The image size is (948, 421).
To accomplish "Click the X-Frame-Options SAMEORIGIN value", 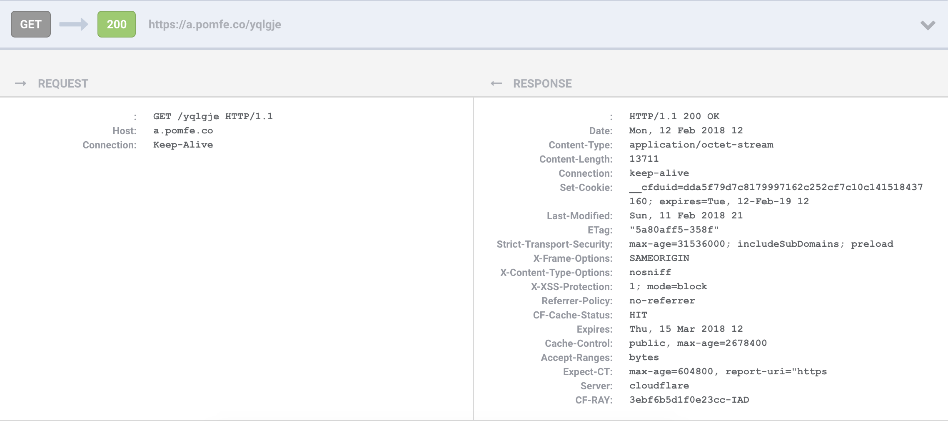I will (x=659, y=258).
